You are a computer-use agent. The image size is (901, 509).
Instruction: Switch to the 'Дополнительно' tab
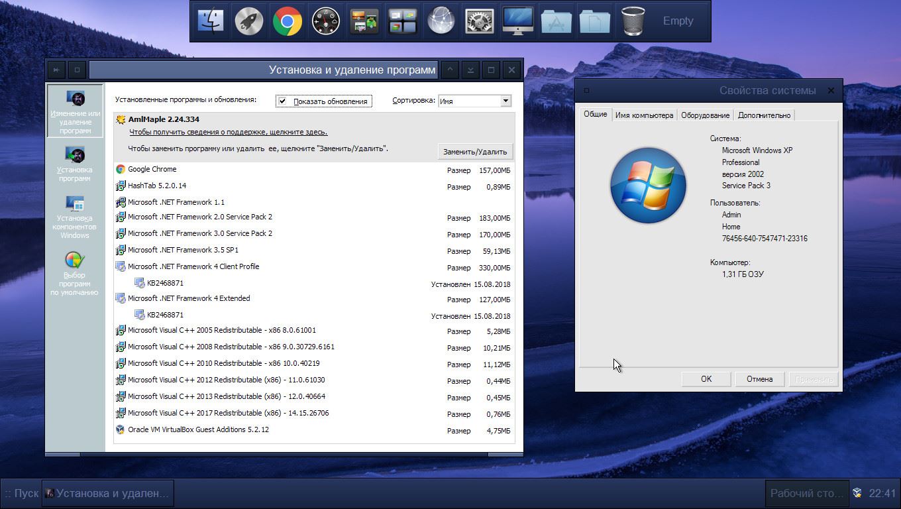[764, 115]
